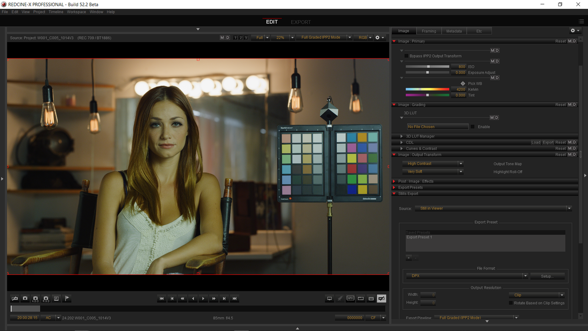
Task: Adjust the Kelvin color temperature slider
Action: [427, 89]
